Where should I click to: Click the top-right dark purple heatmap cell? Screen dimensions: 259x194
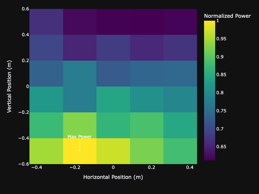[x=180, y=22]
